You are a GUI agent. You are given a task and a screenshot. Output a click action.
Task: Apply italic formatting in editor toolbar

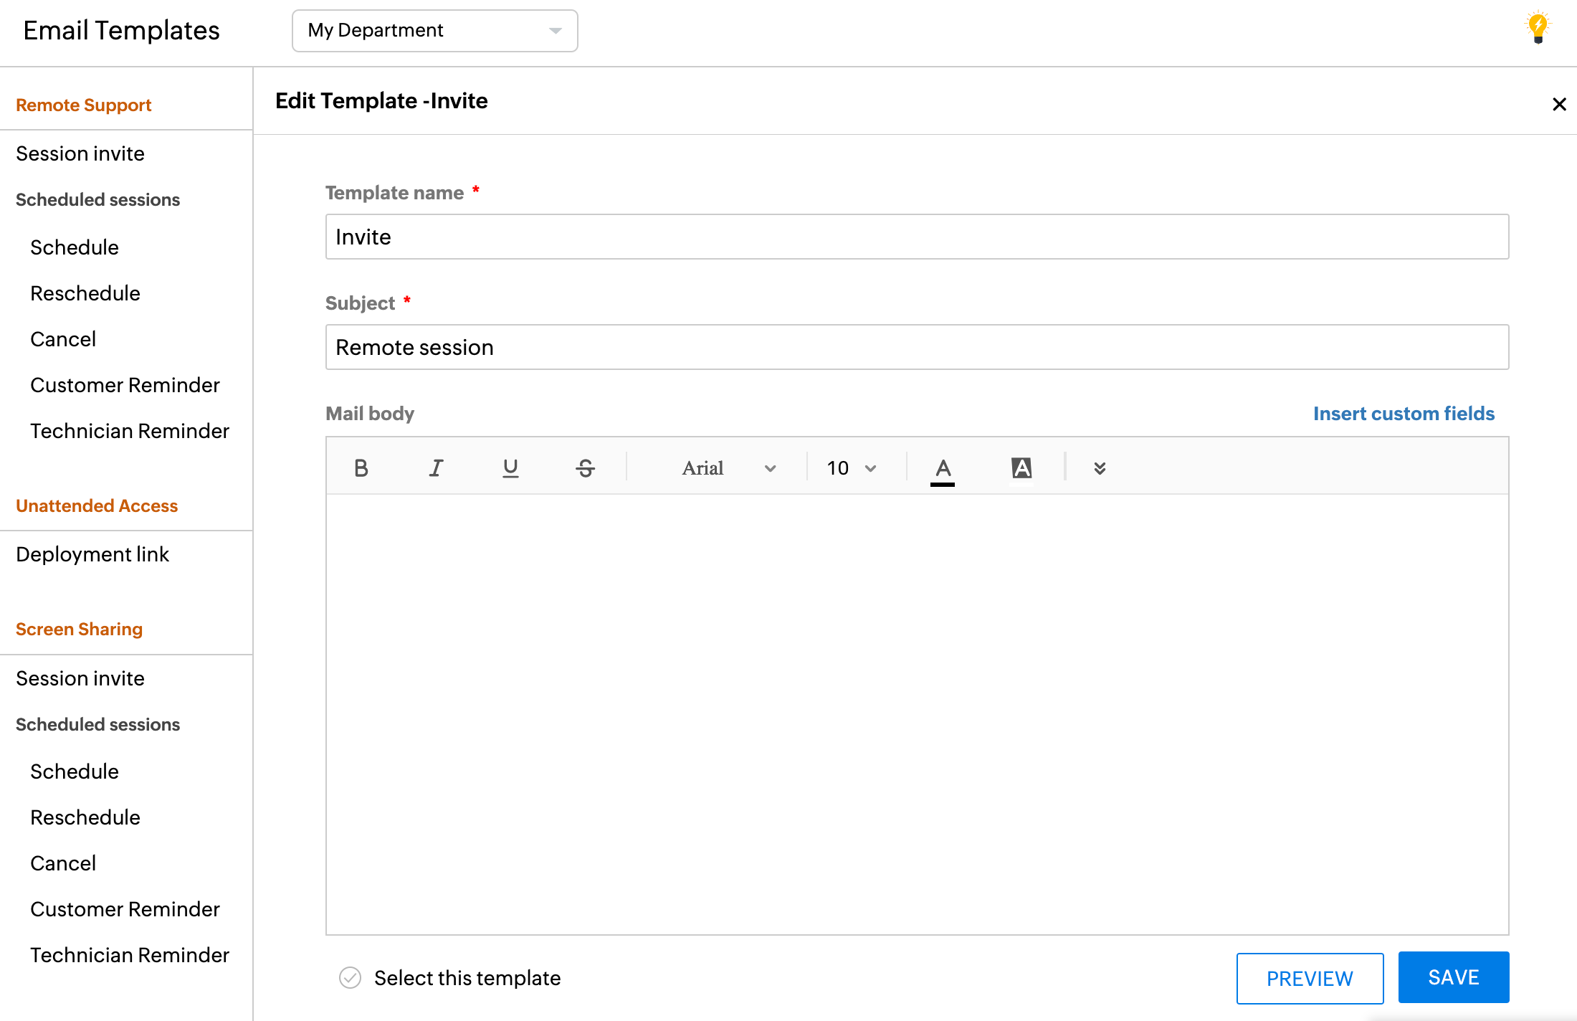[436, 468]
